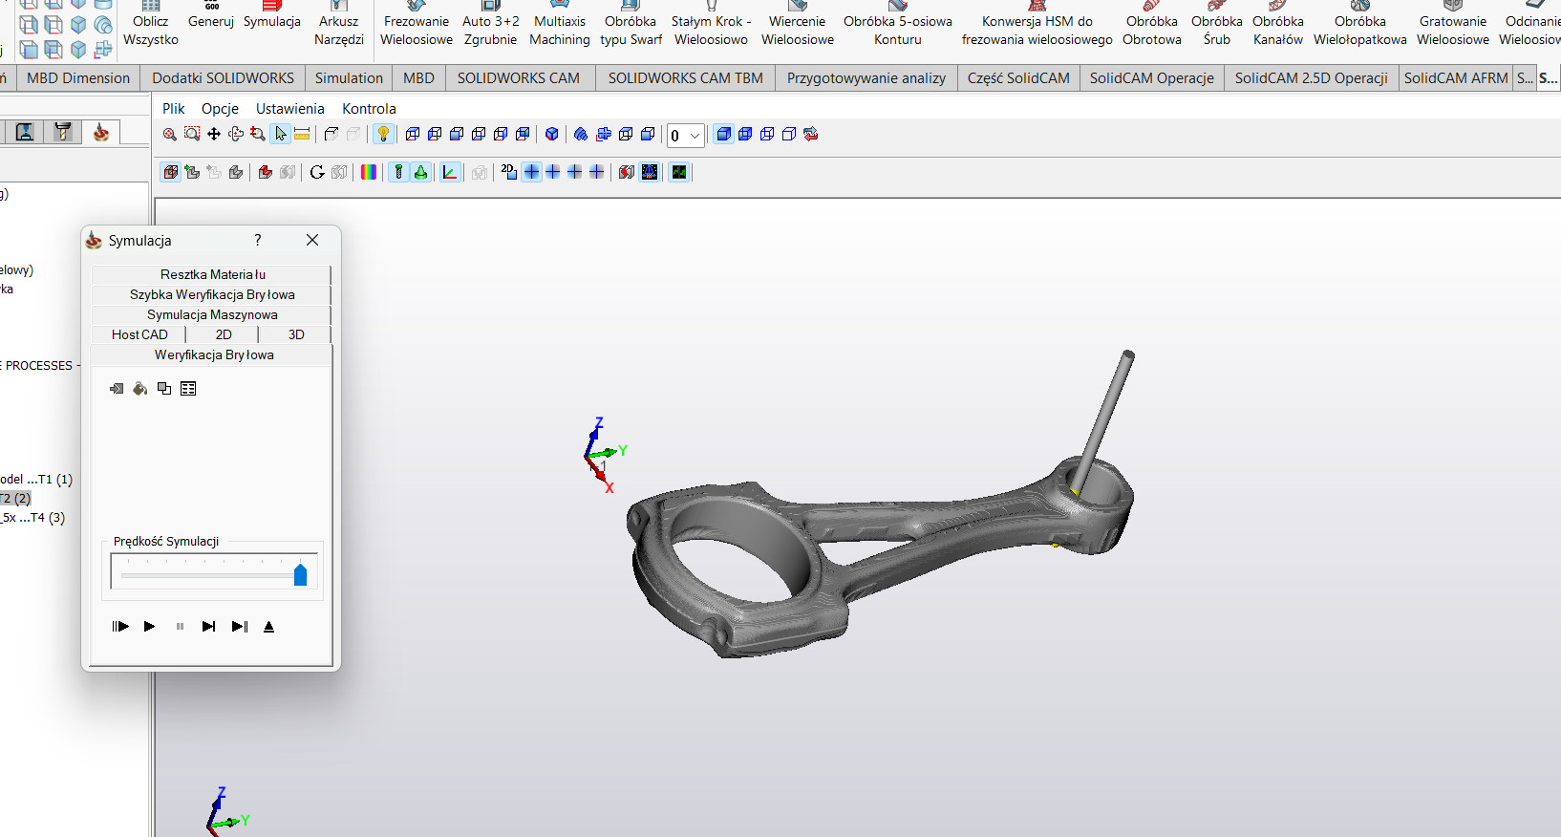The width and height of the screenshot is (1561, 837).
Task: Open the Opcje menu
Action: point(220,109)
